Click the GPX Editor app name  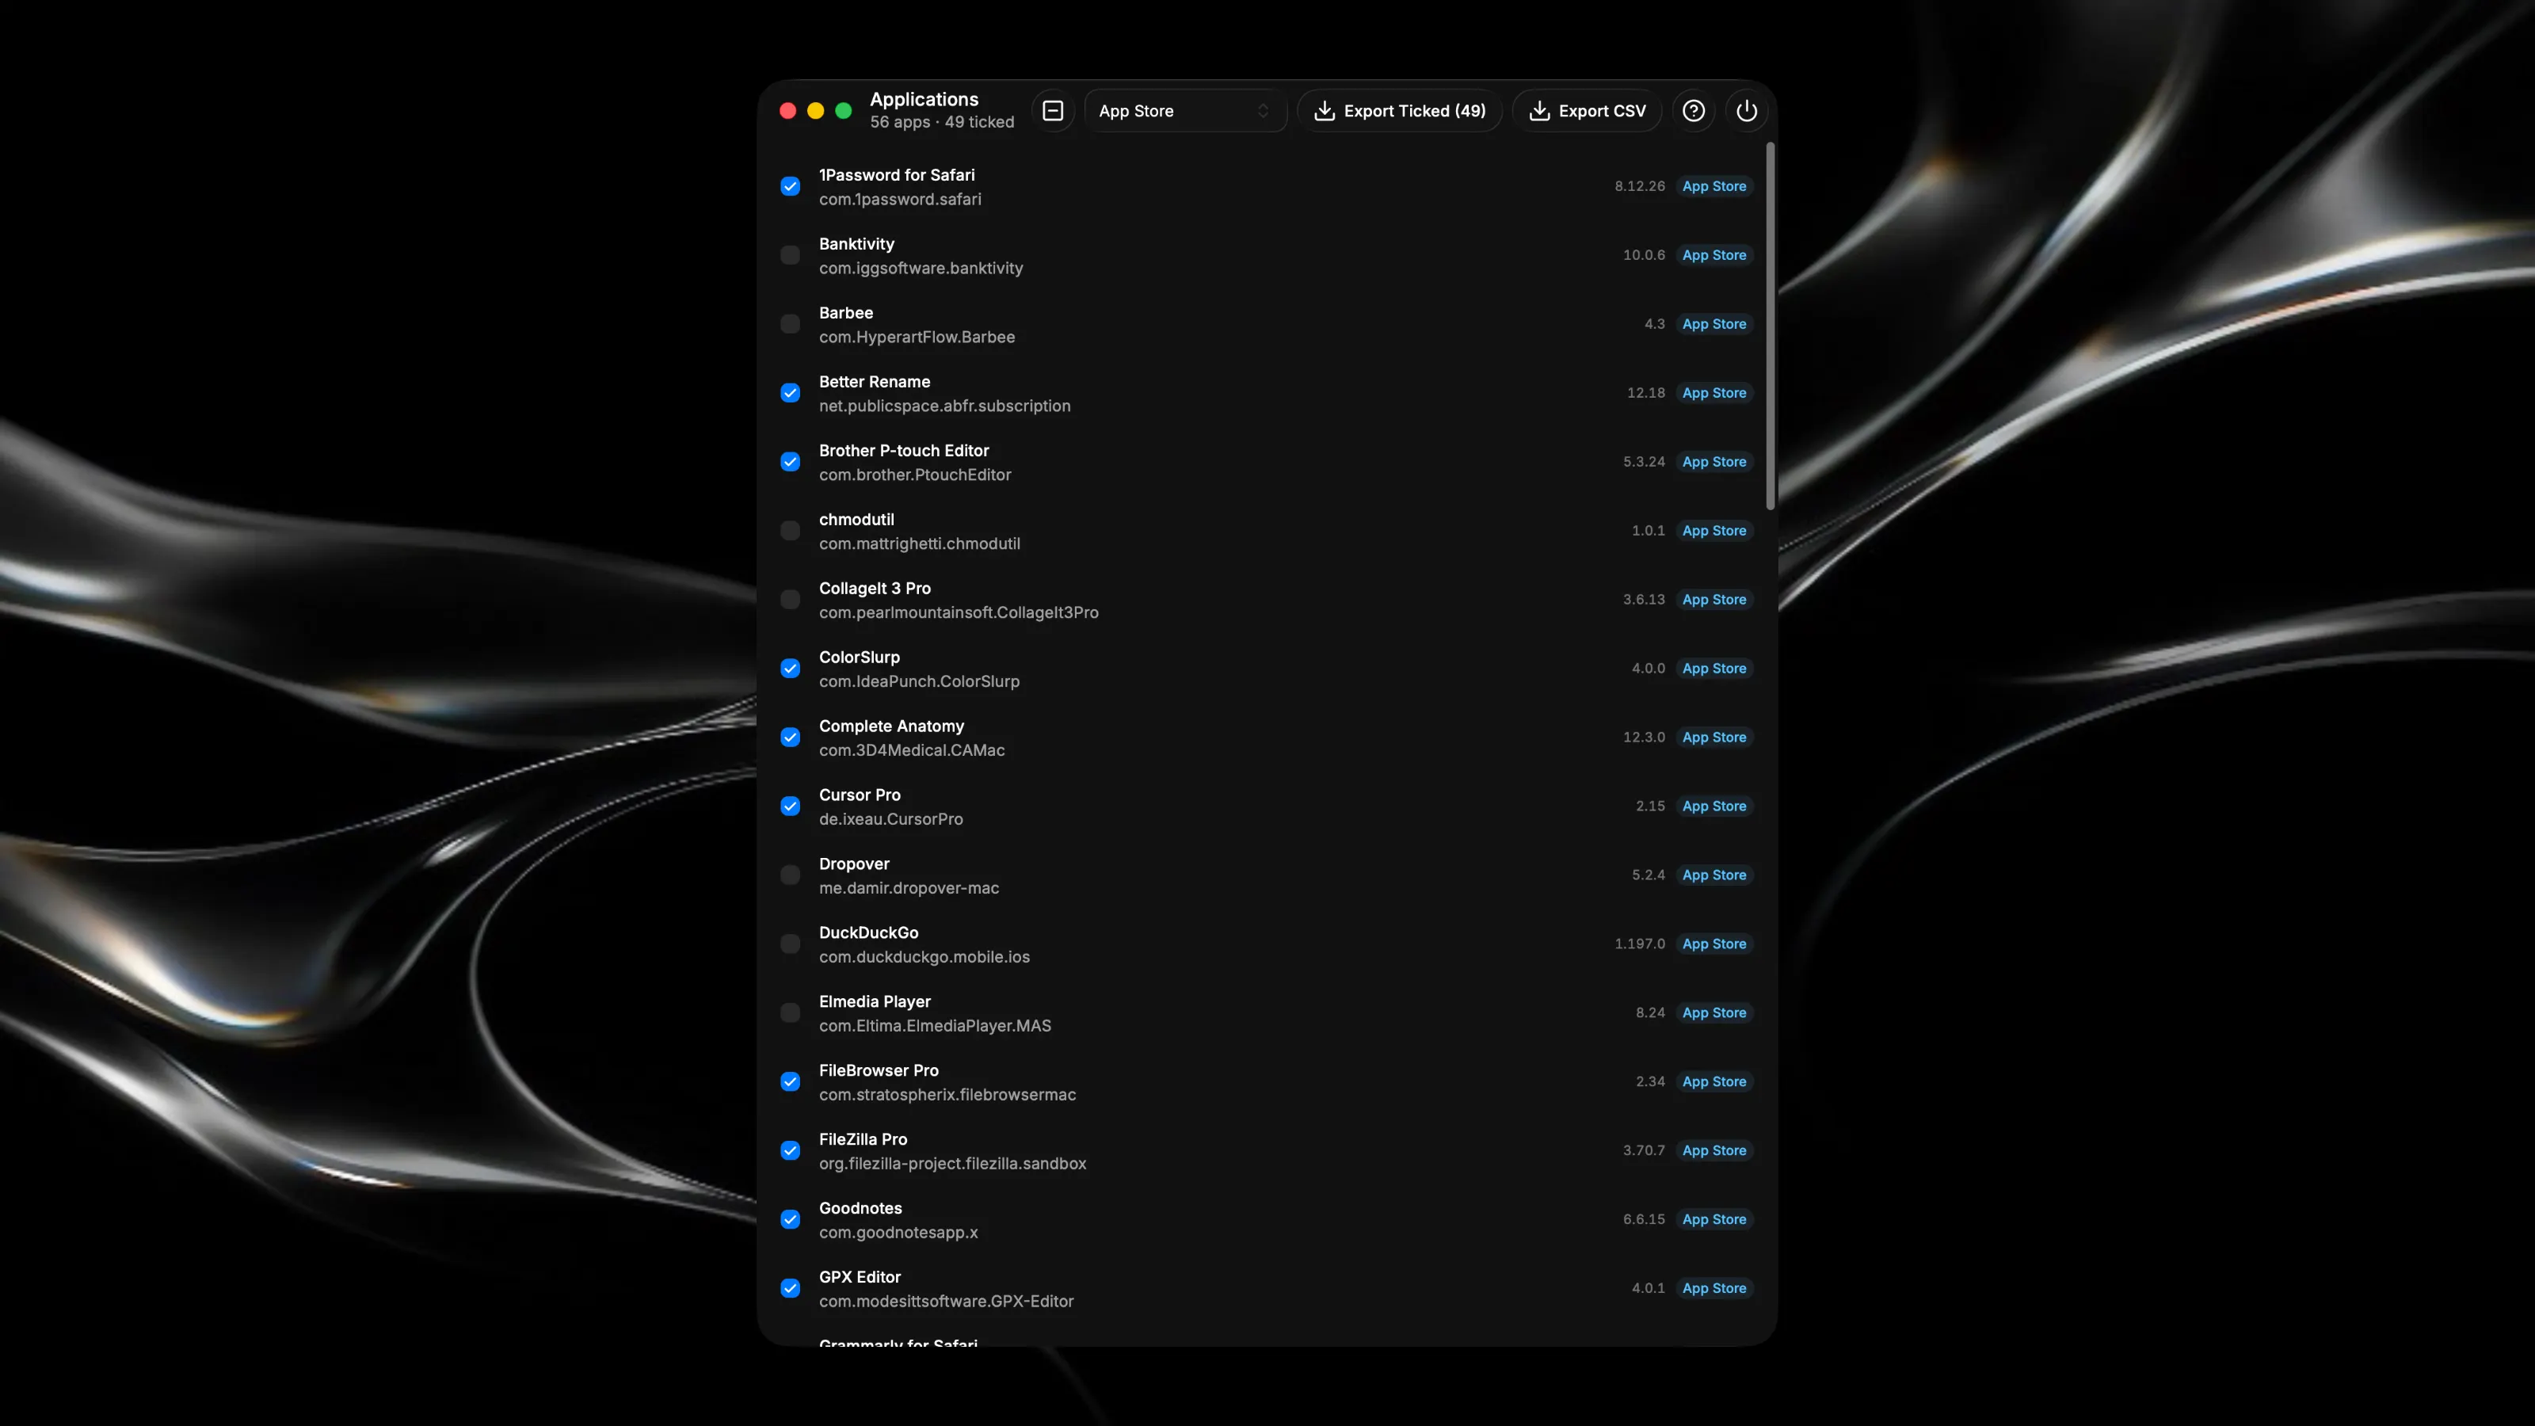860,1276
